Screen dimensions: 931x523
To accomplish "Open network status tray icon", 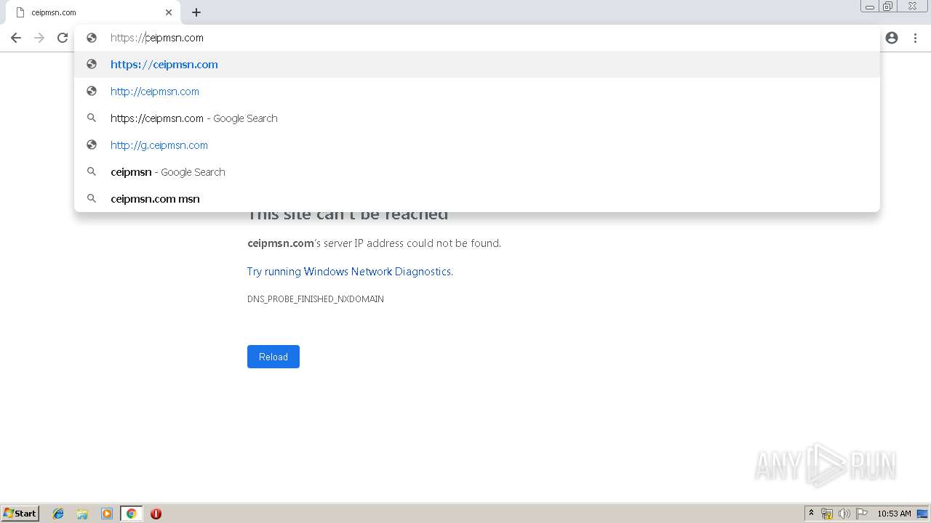I will click(x=827, y=514).
